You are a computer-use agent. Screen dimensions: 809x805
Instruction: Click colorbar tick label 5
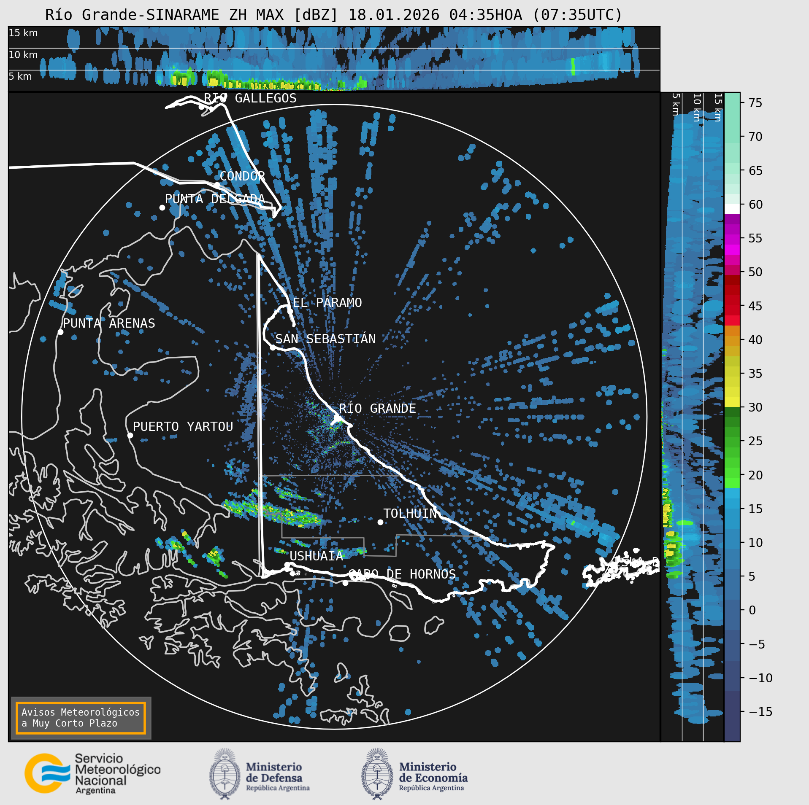pos(752,576)
